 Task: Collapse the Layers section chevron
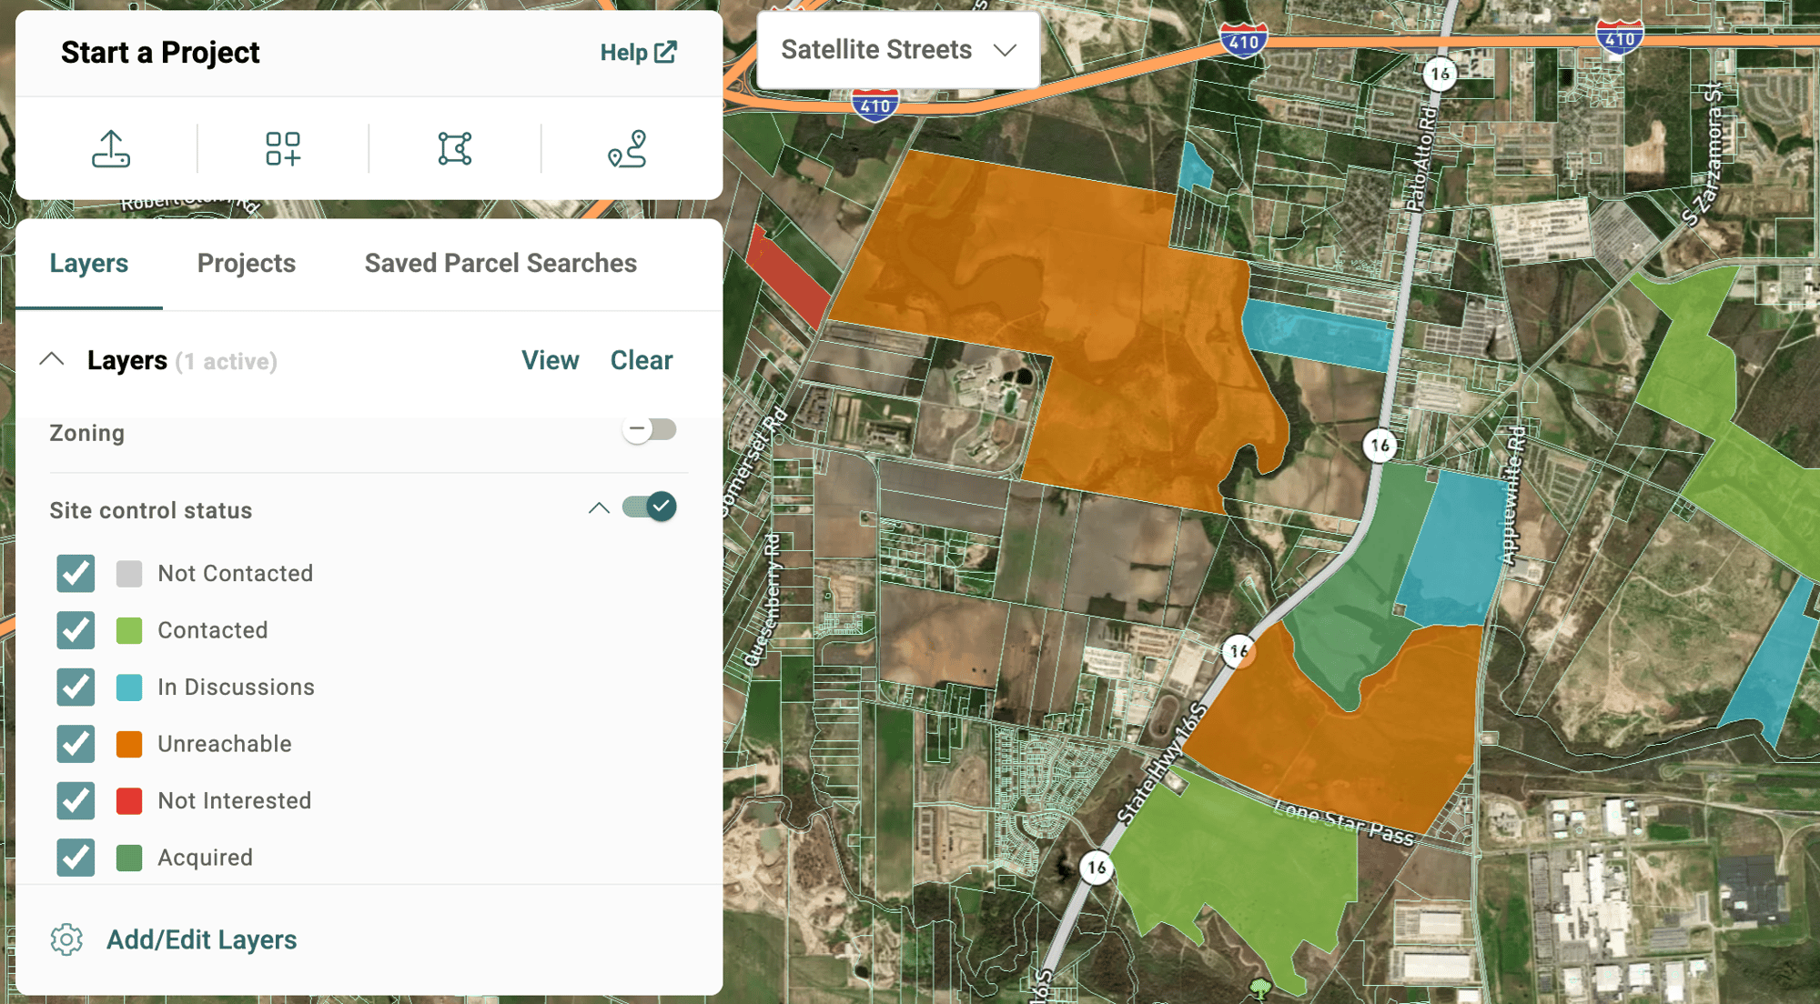point(52,359)
